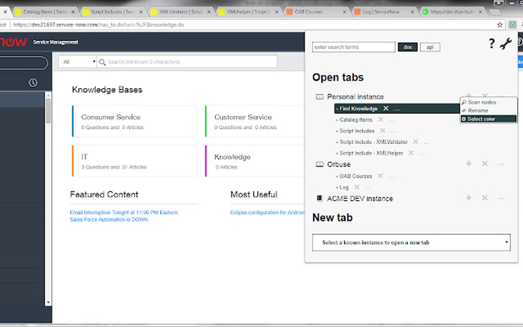Switch search mode to the doc tab
The image size is (523, 327).
[x=407, y=47]
